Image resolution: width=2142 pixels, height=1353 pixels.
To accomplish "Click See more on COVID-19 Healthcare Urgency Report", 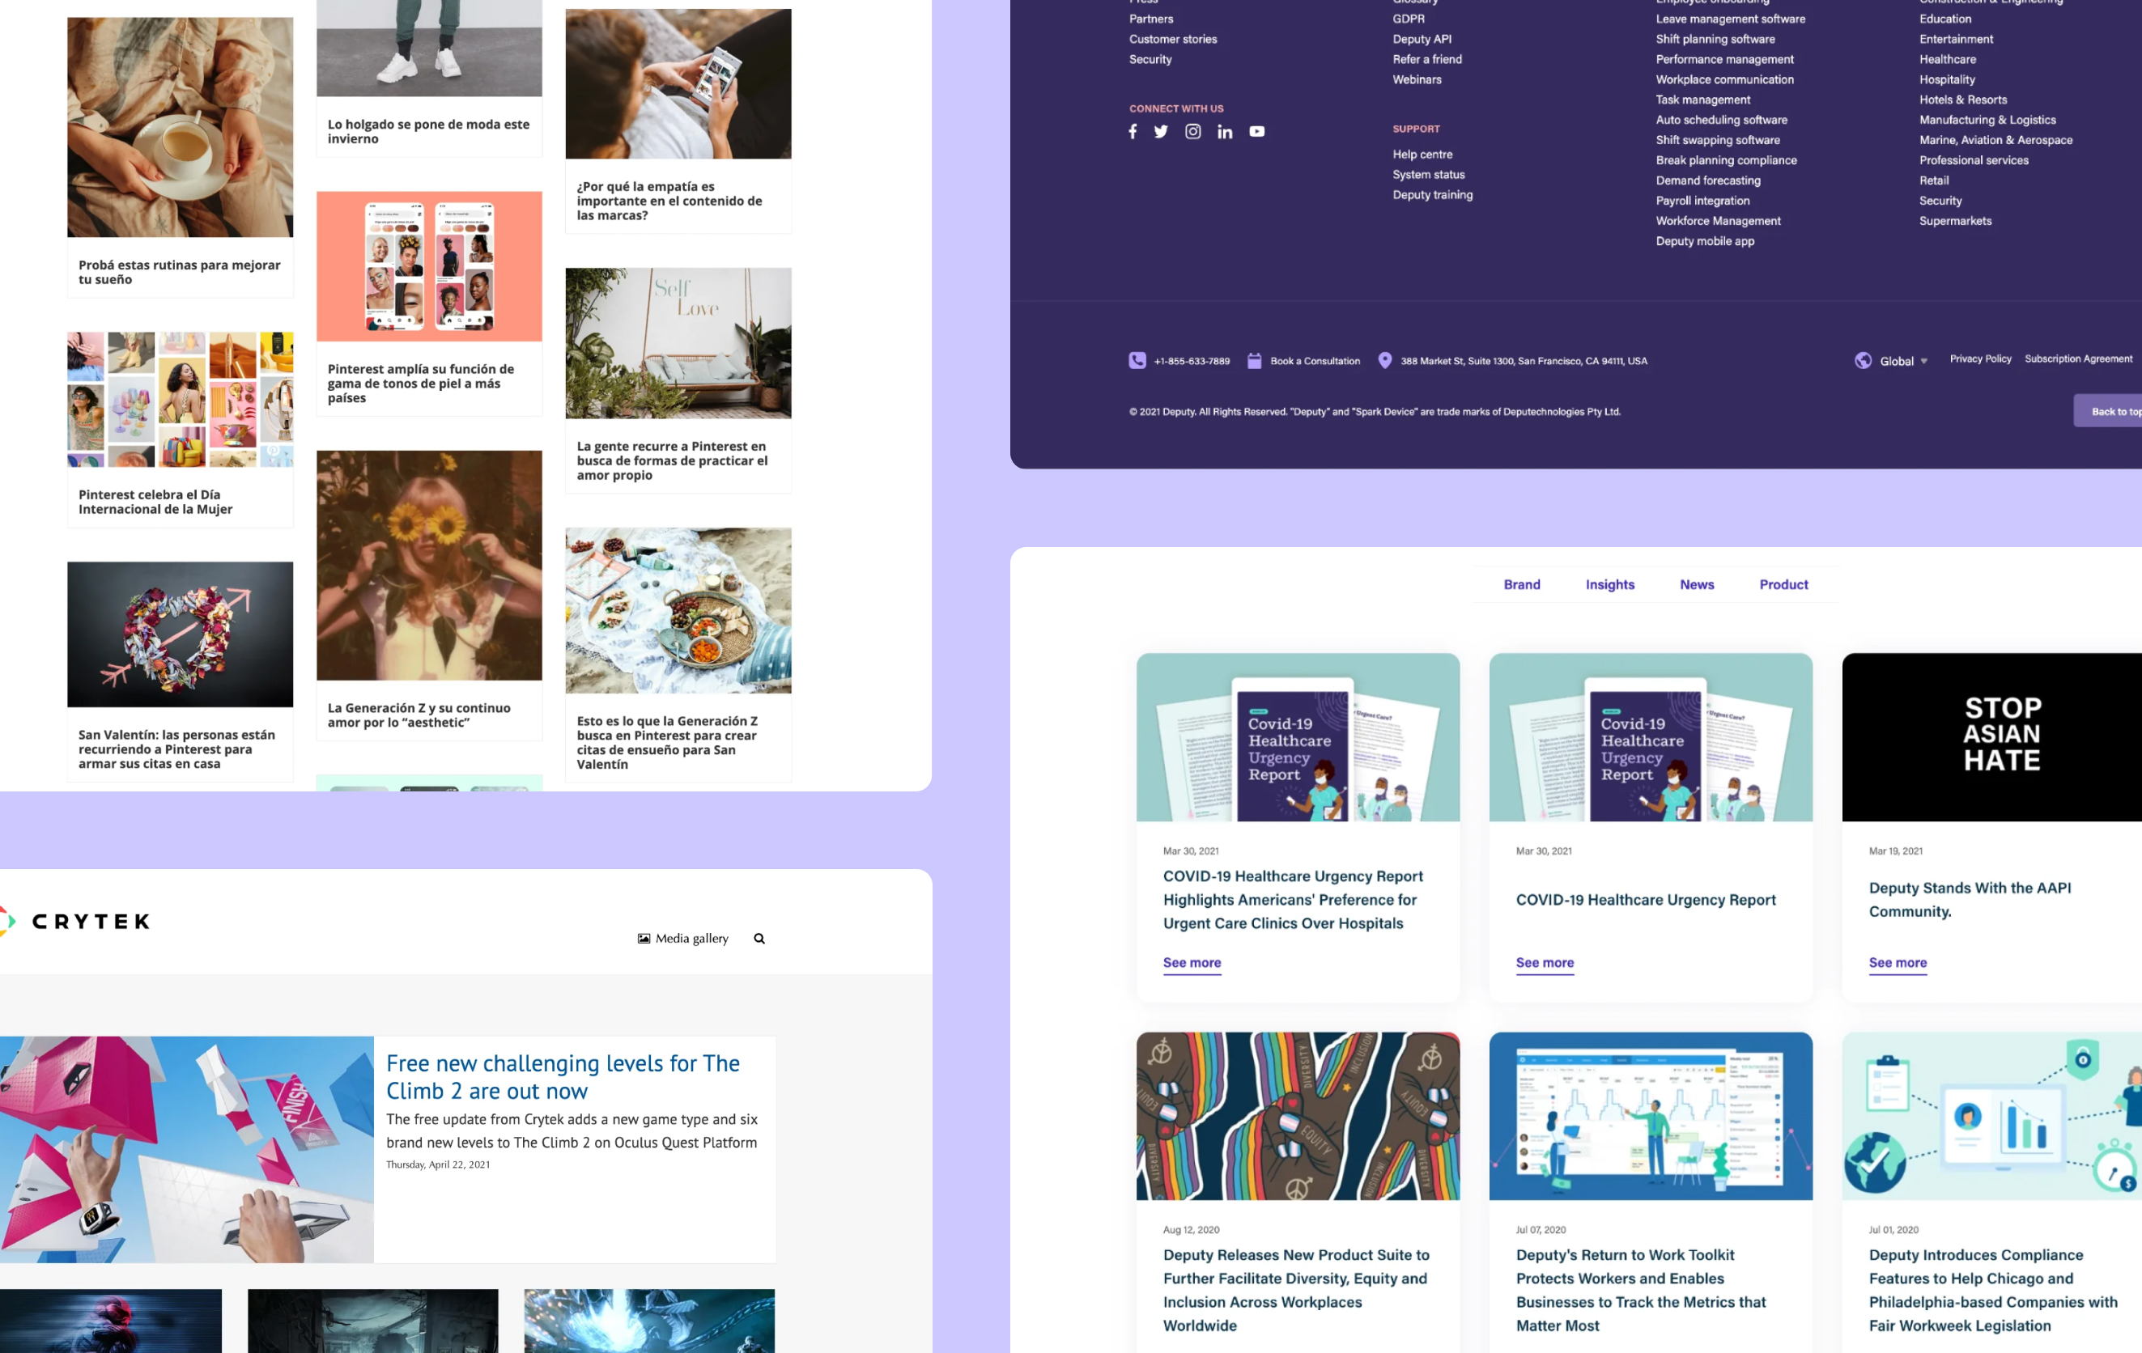I will [1544, 962].
